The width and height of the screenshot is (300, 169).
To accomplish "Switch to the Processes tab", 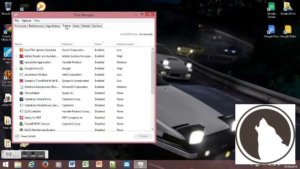I will [x=21, y=26].
